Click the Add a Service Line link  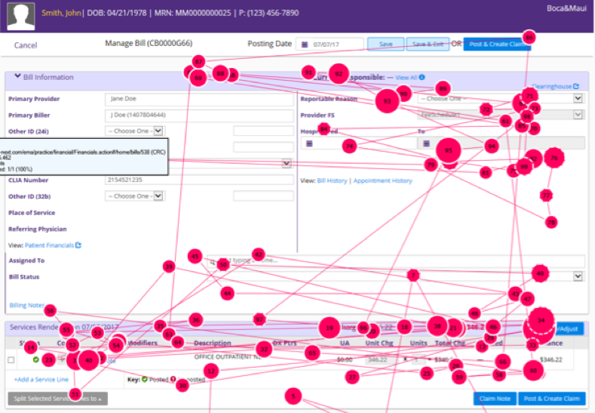pos(41,380)
